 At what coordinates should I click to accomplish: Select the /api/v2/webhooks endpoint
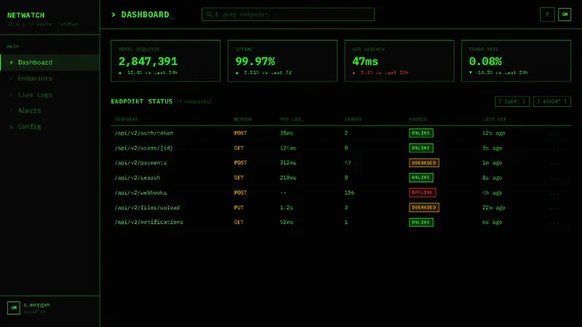coord(140,193)
